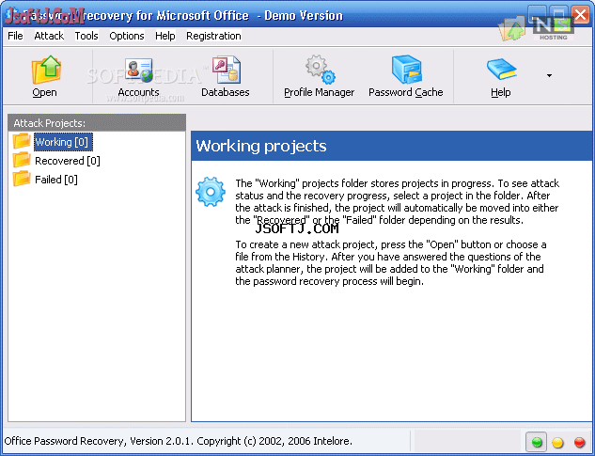Screen dimensions: 595x456
Task: Click the yellow status light button
Action: [x=557, y=442]
